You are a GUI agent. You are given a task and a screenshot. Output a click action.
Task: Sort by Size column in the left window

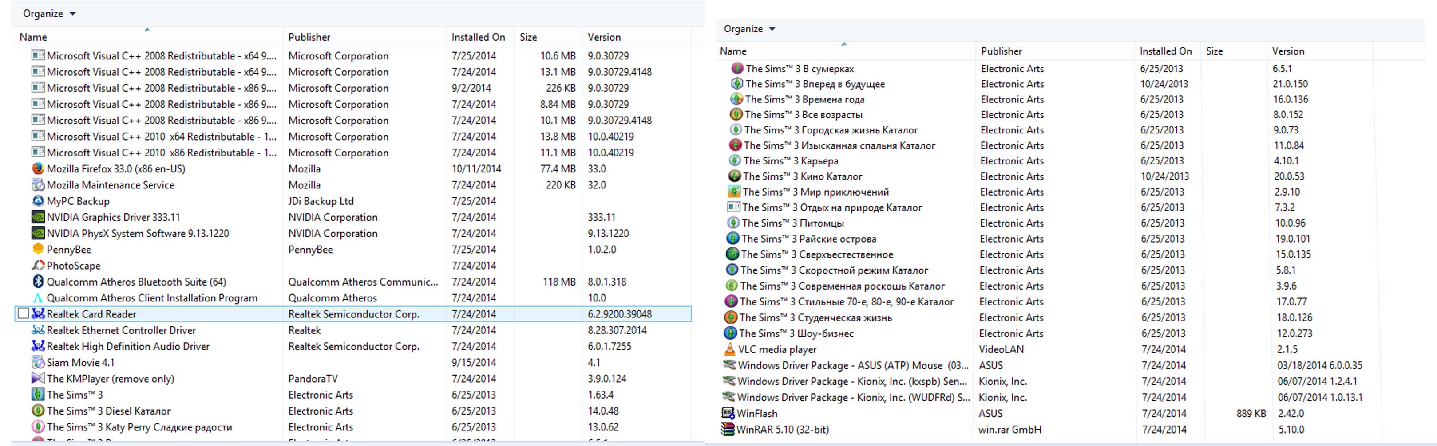click(x=548, y=37)
